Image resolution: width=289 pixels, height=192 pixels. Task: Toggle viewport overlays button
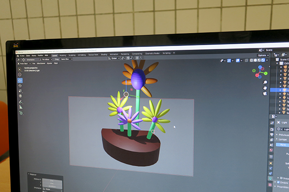[x=238, y=60]
